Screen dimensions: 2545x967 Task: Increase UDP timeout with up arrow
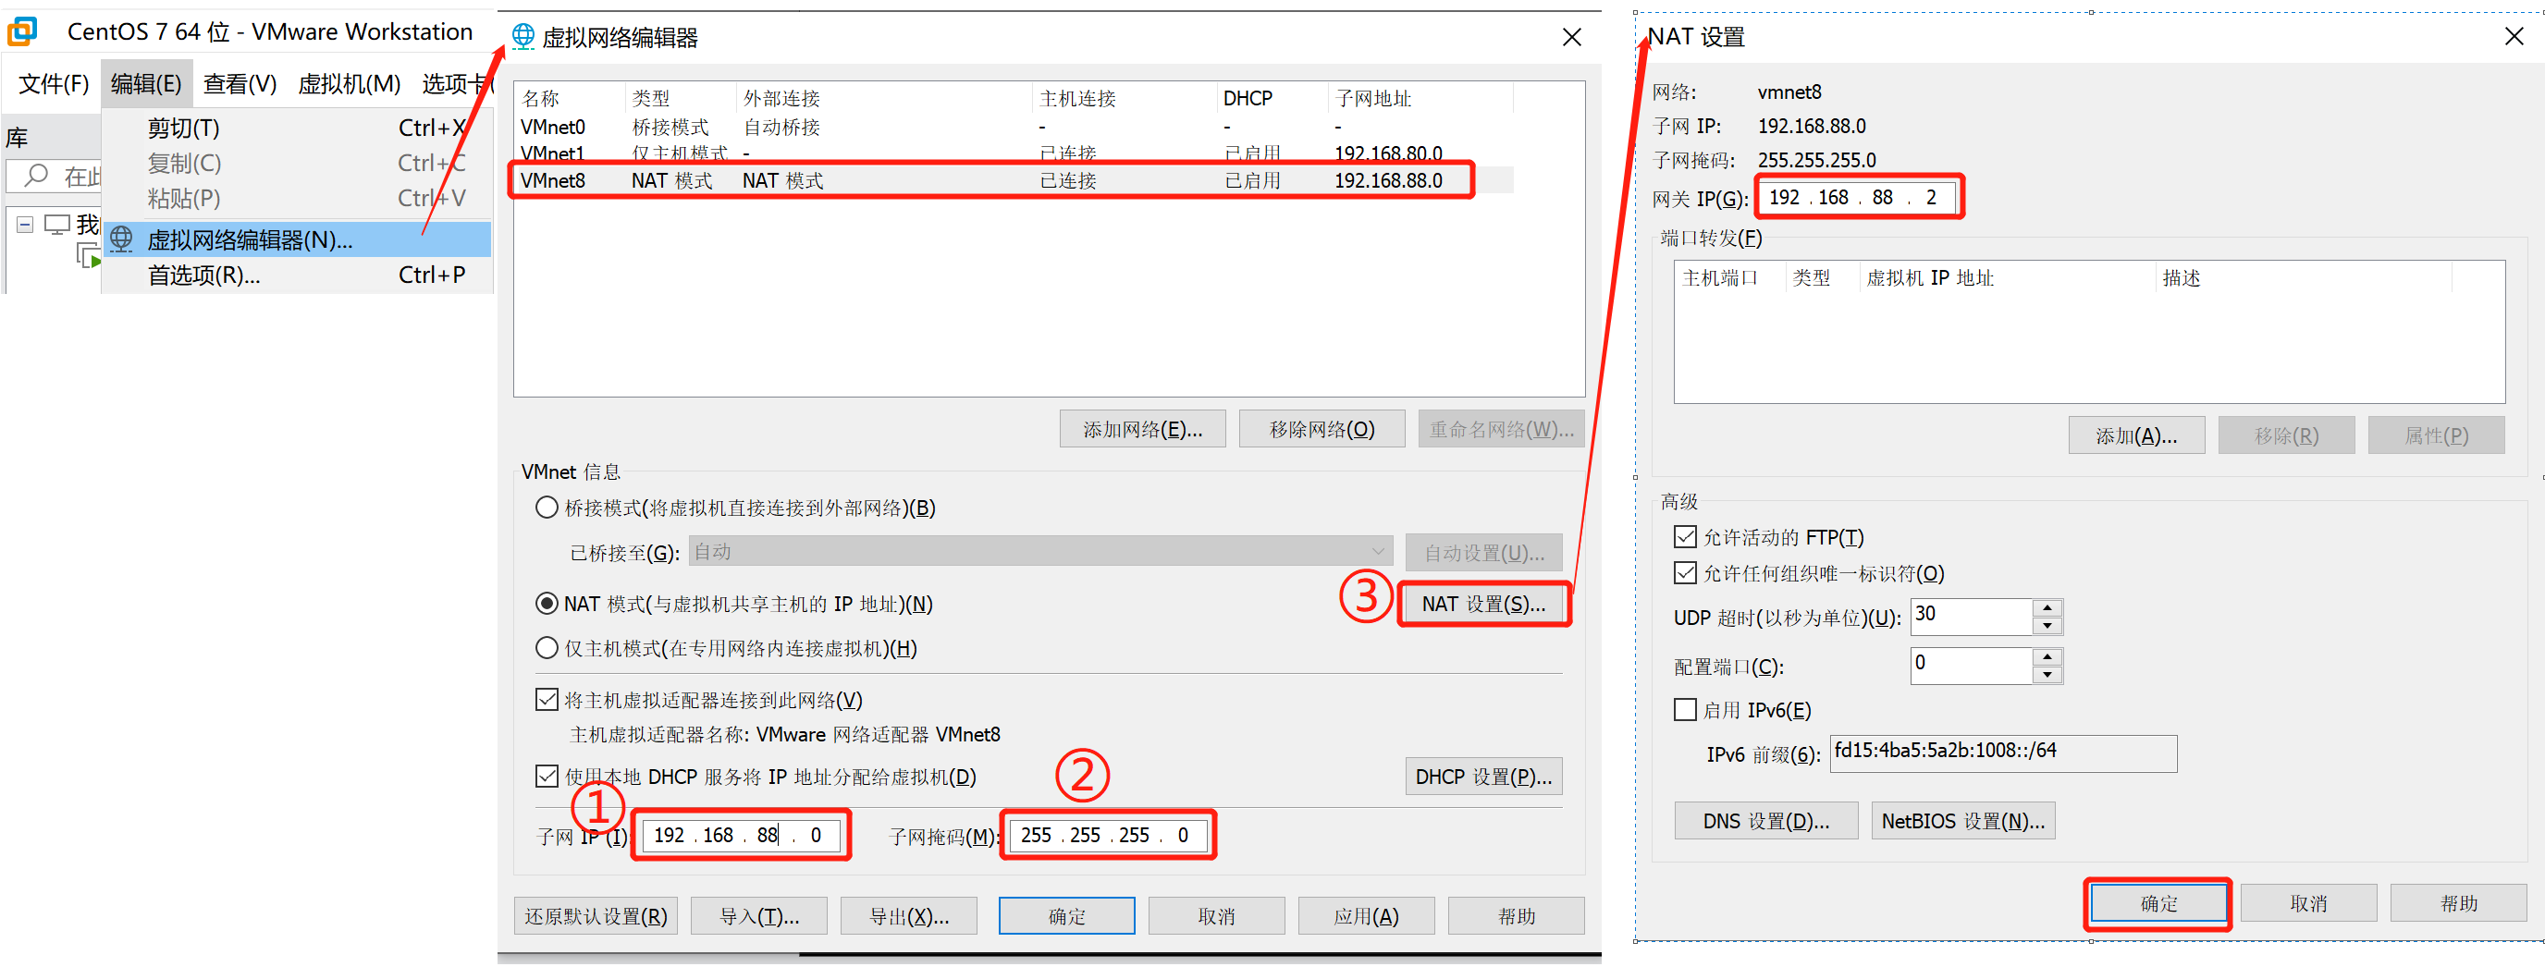2047,607
